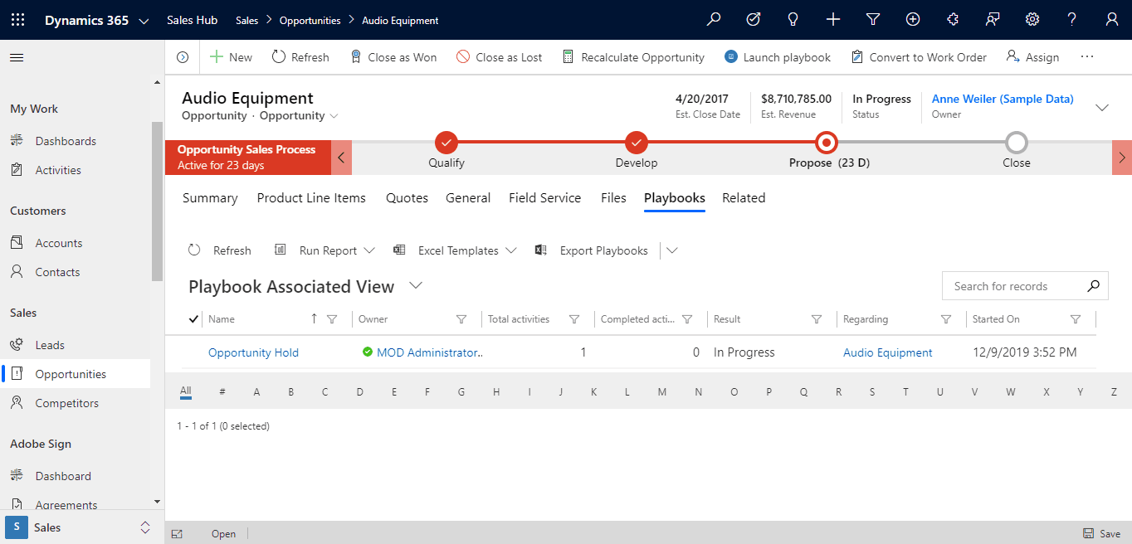Click the plus icon to create new record
This screenshot has width=1132, height=544.
833,20
